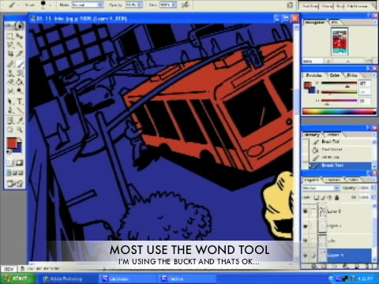Expand the layer Opacity slider arrow

pyautogui.click(x=373, y=188)
